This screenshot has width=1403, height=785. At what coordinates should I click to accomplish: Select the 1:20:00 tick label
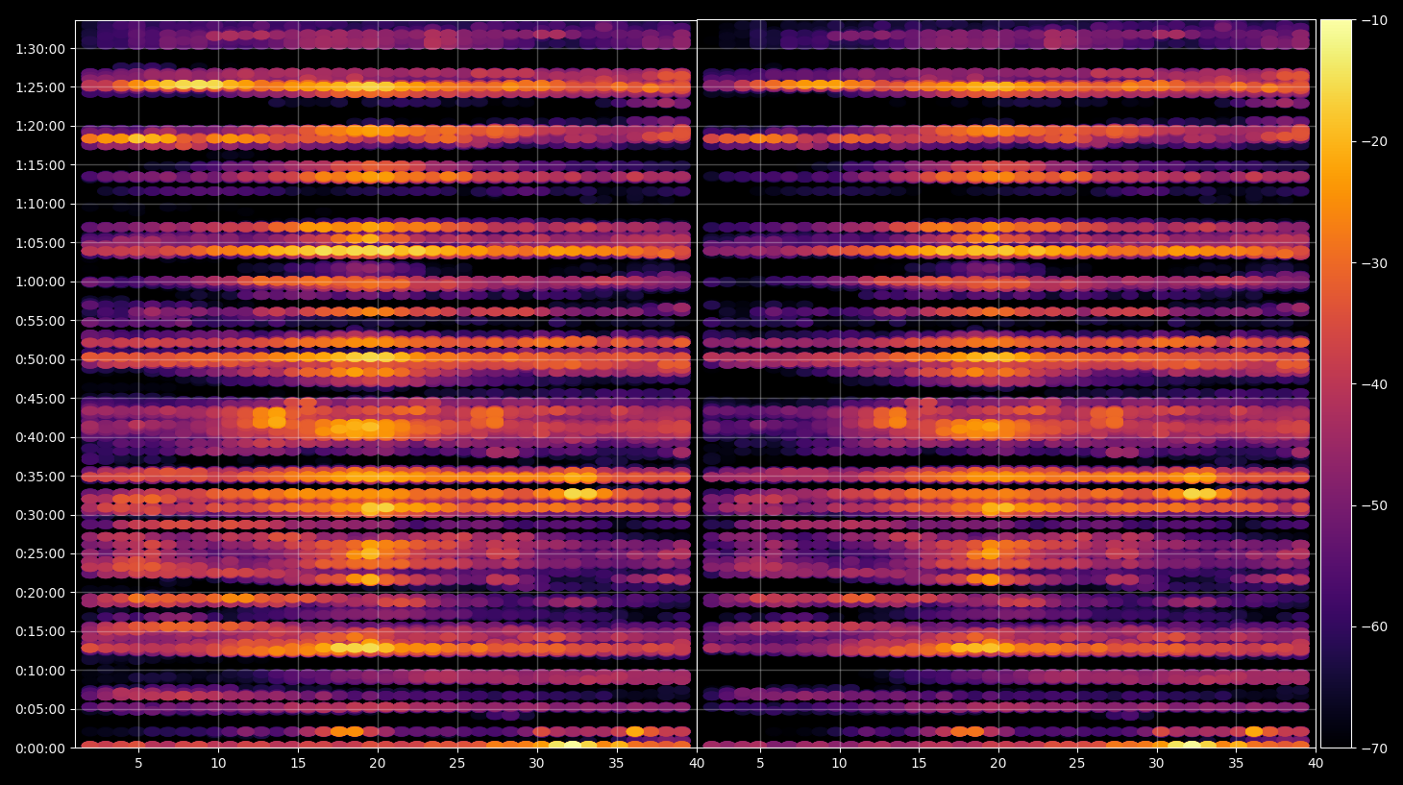coord(40,127)
